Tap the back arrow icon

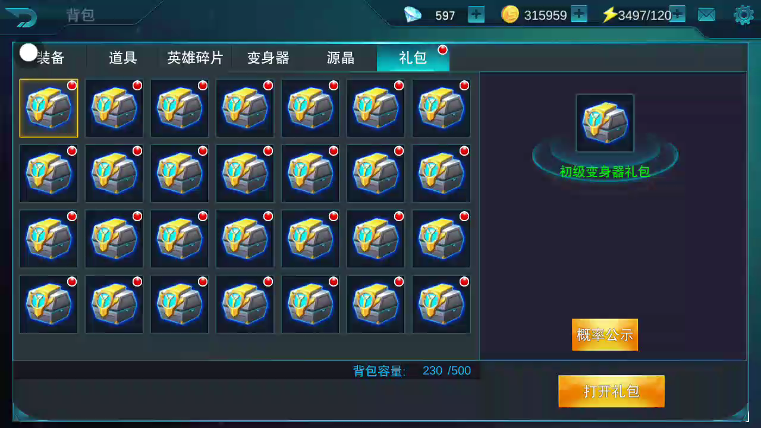21,17
